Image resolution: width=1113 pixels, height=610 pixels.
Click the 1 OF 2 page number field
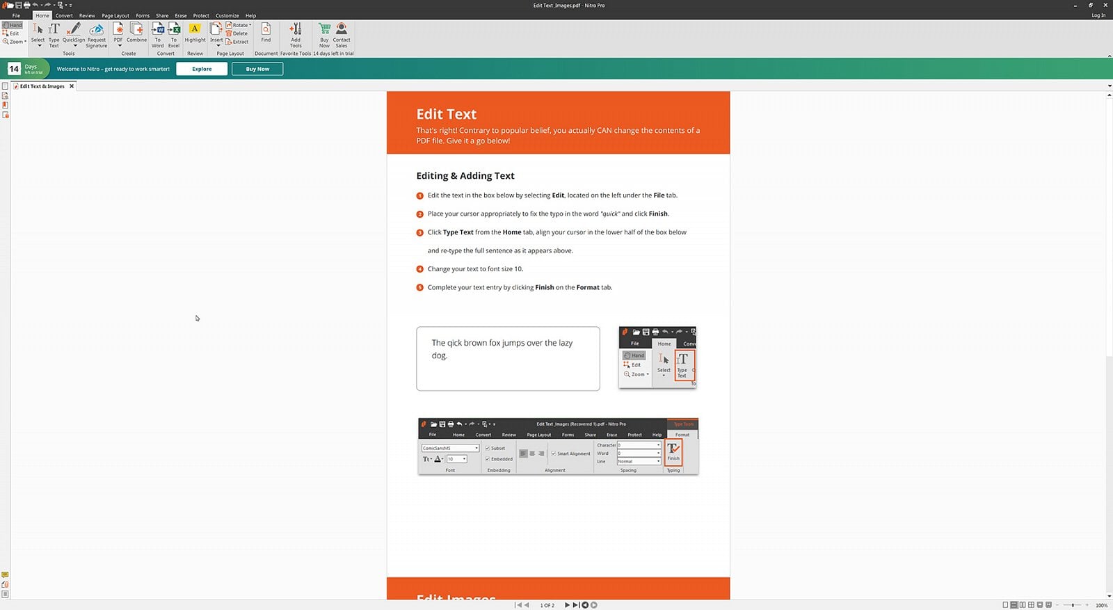547,605
